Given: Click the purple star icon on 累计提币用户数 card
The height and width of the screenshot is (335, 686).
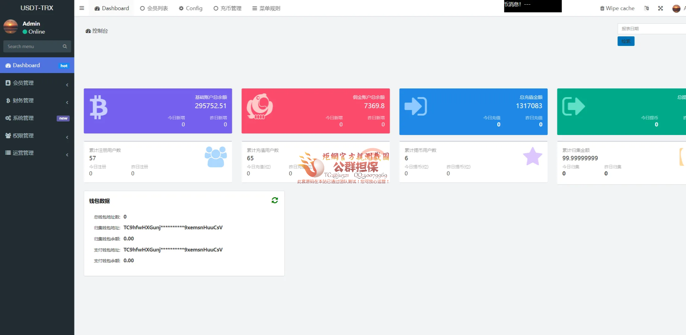Looking at the screenshot, I should pyautogui.click(x=533, y=157).
